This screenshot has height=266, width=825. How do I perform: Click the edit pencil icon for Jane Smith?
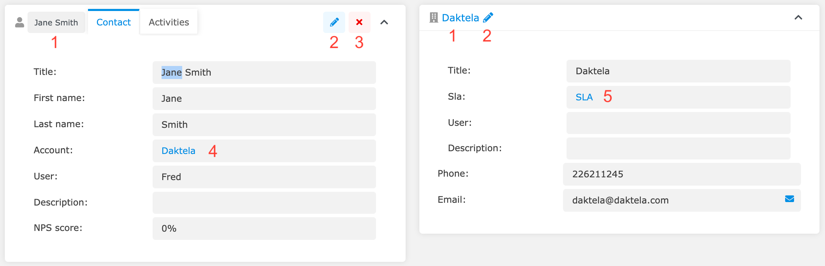tap(333, 22)
